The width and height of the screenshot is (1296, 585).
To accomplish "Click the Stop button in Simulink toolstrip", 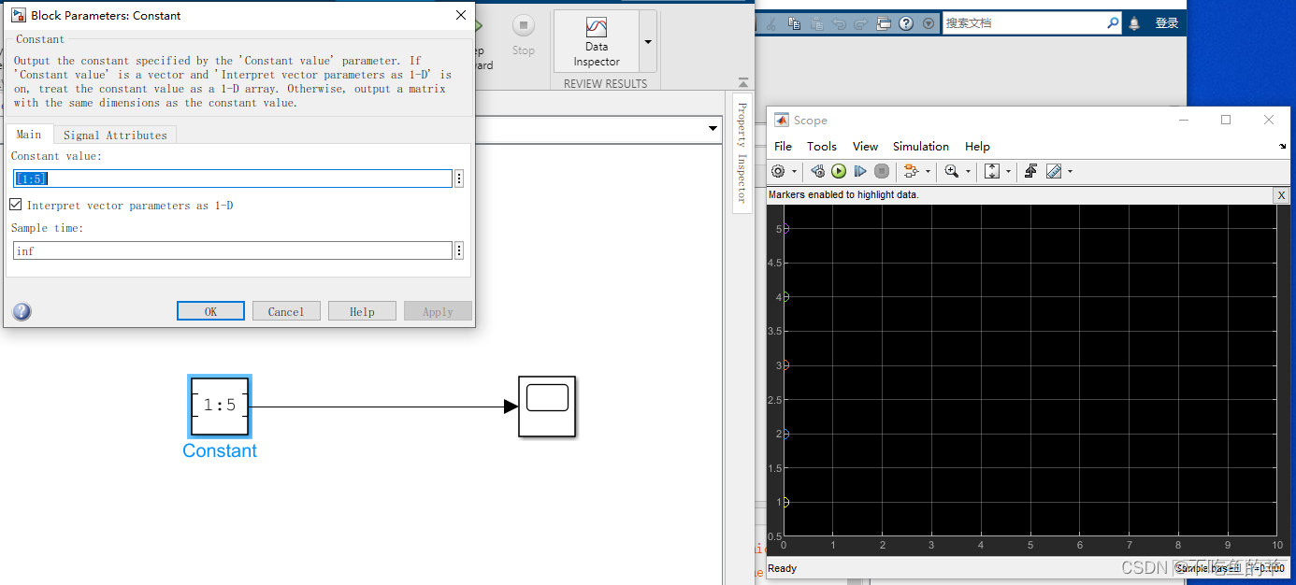I will tap(524, 35).
